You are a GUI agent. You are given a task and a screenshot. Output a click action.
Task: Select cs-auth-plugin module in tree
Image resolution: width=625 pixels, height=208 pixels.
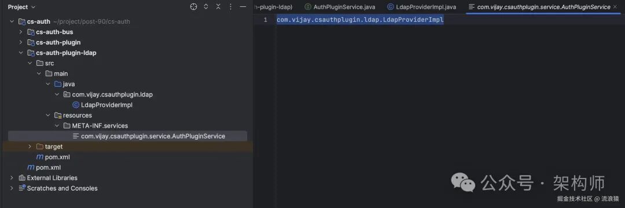(x=58, y=42)
